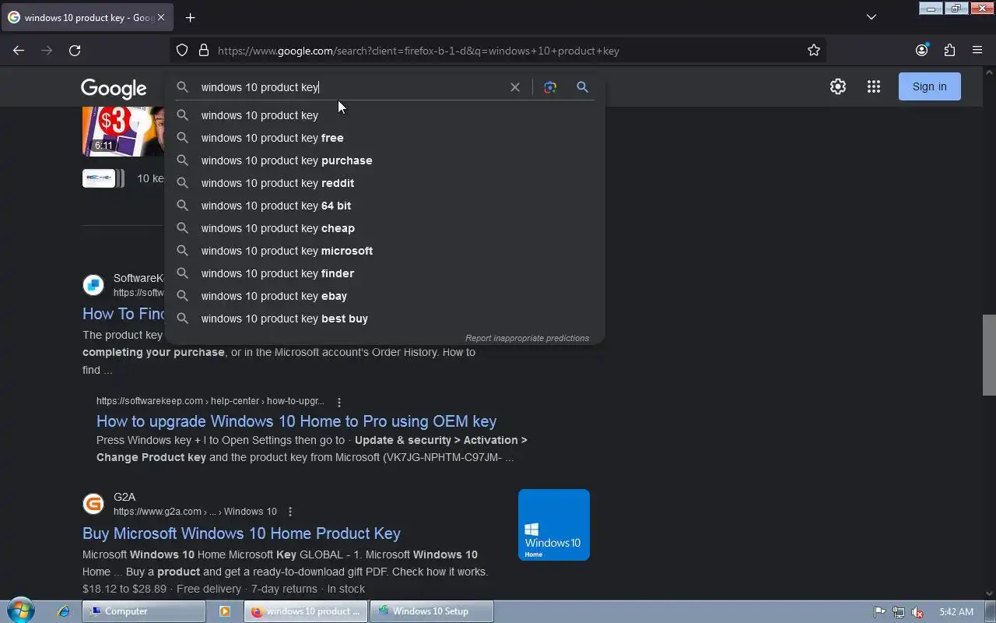Report inappropriate predictions link
The width and height of the screenshot is (996, 623).
point(527,338)
